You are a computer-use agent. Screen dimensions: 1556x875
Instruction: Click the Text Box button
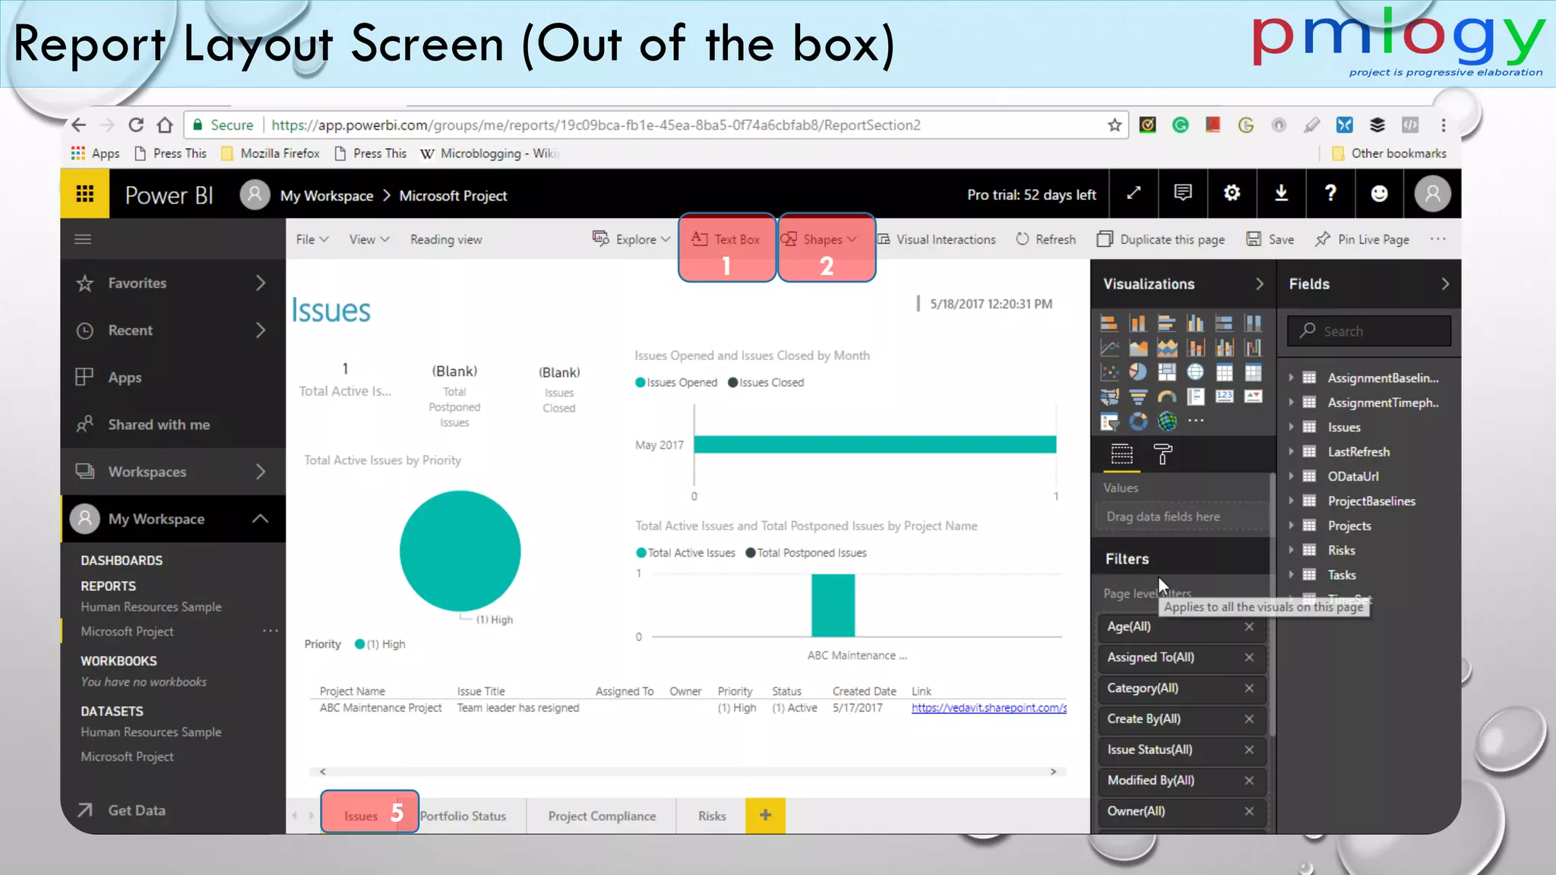pyautogui.click(x=726, y=239)
